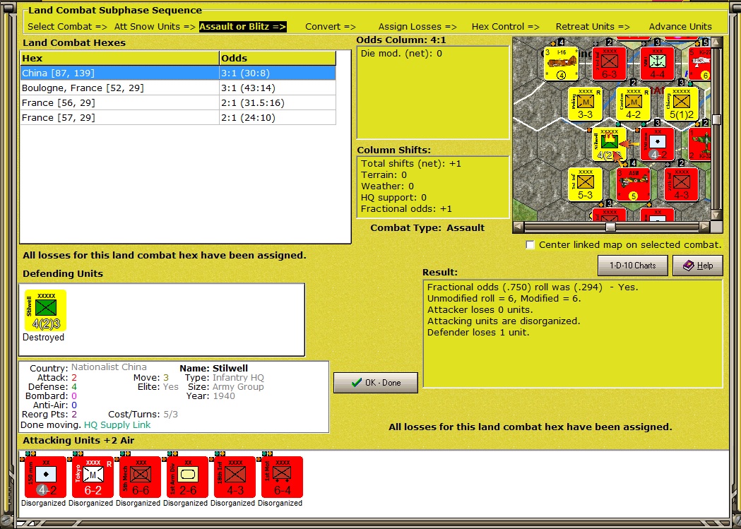The width and height of the screenshot is (741, 529).
Task: Select the red 4-3 infantry counter on the map
Action: (682, 184)
